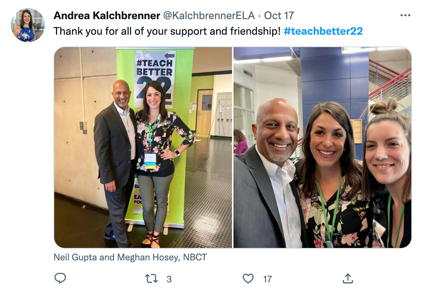
Task: Click the retweet count of 3
Action: coord(169,279)
